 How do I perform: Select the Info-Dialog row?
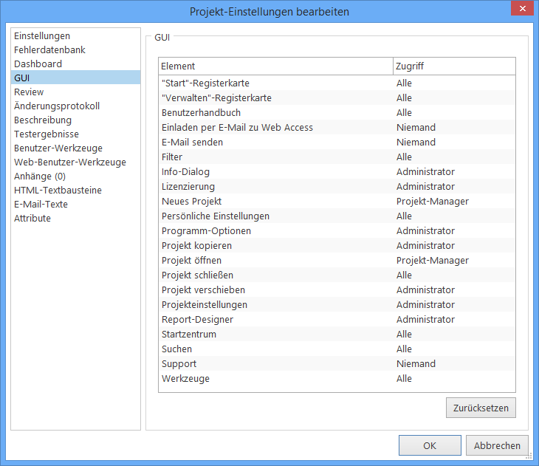pyautogui.click(x=337, y=172)
